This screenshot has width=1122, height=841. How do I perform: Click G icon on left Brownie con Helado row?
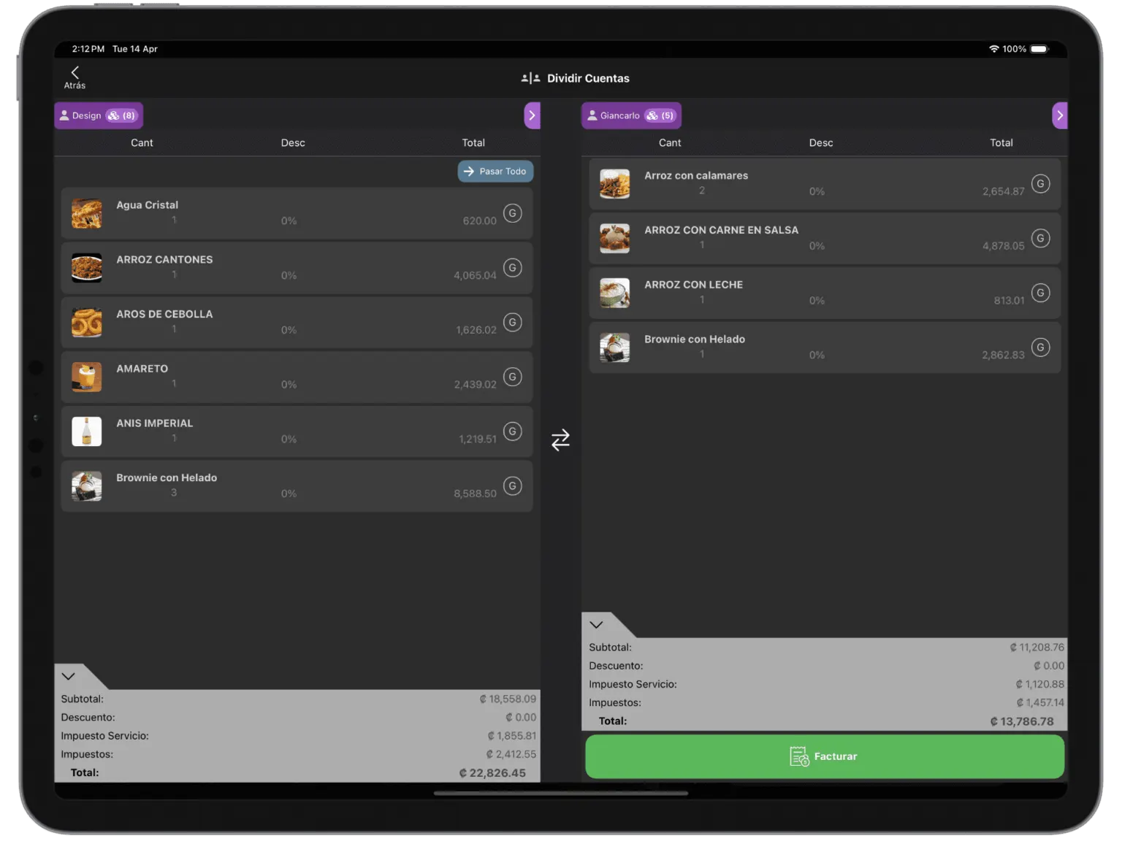coord(513,486)
